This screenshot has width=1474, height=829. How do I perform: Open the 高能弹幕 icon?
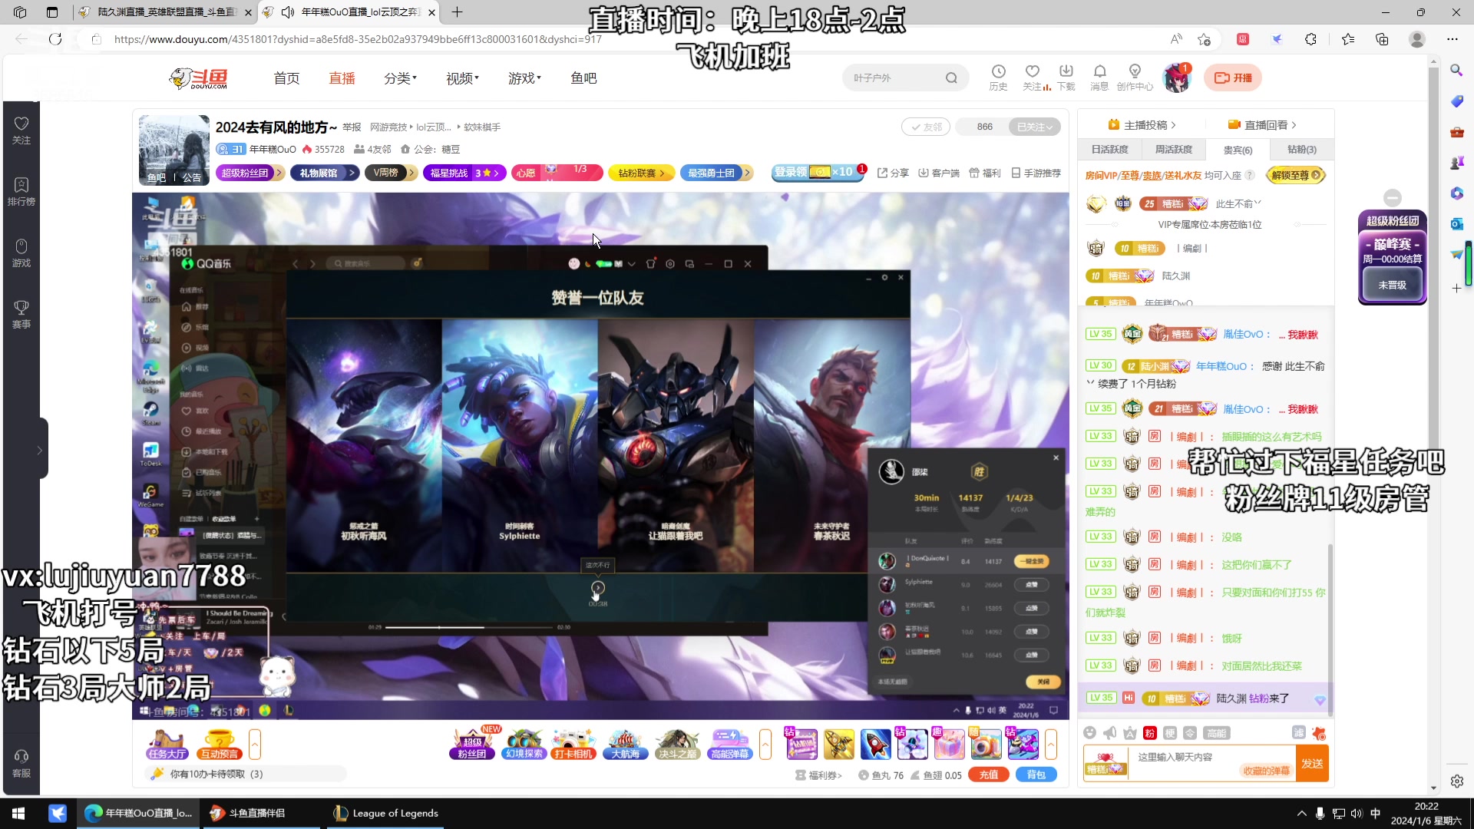point(729,745)
